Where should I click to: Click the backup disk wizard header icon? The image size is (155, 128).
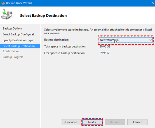tap(7, 14)
